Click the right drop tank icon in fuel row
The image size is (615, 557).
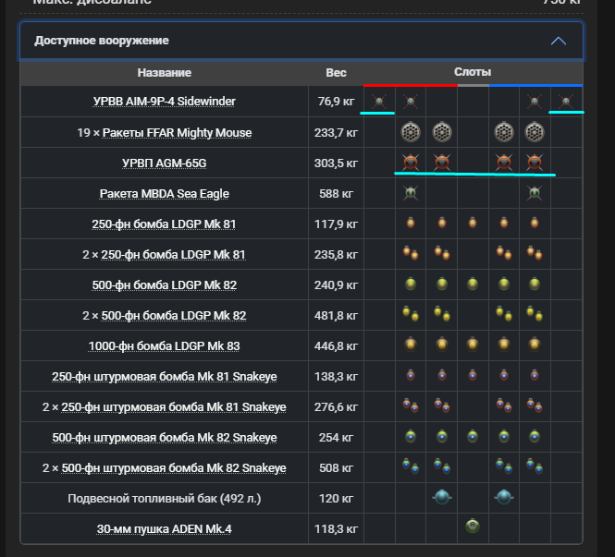tap(504, 497)
